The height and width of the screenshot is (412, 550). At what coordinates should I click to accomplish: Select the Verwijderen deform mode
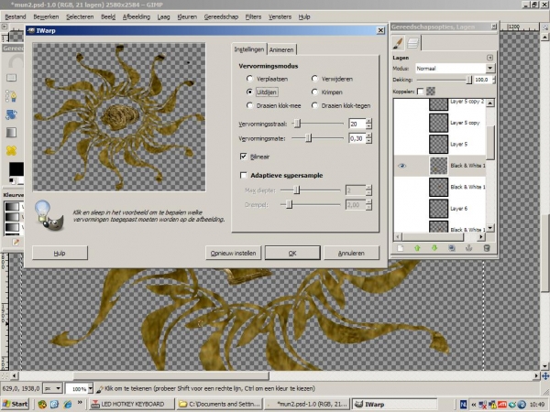click(314, 79)
